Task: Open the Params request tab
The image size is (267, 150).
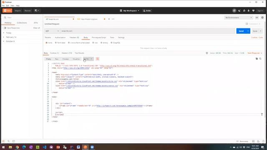Action: pyautogui.click(x=48, y=37)
